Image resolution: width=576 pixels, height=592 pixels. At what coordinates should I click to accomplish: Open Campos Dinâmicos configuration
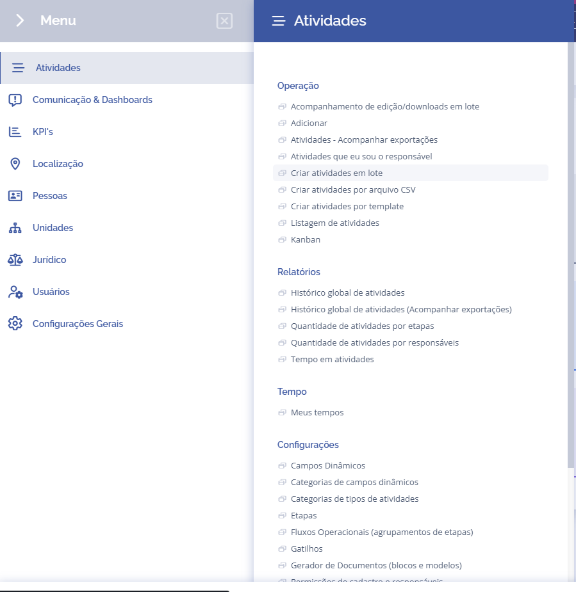[327, 465]
